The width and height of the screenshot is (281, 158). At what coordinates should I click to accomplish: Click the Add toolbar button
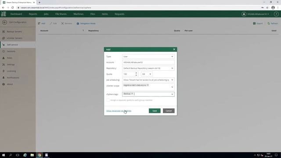(42, 23)
